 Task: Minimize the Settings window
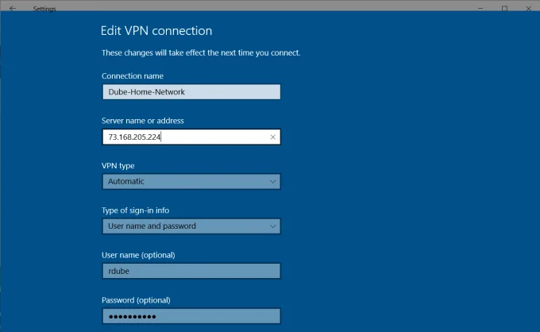pos(480,8)
